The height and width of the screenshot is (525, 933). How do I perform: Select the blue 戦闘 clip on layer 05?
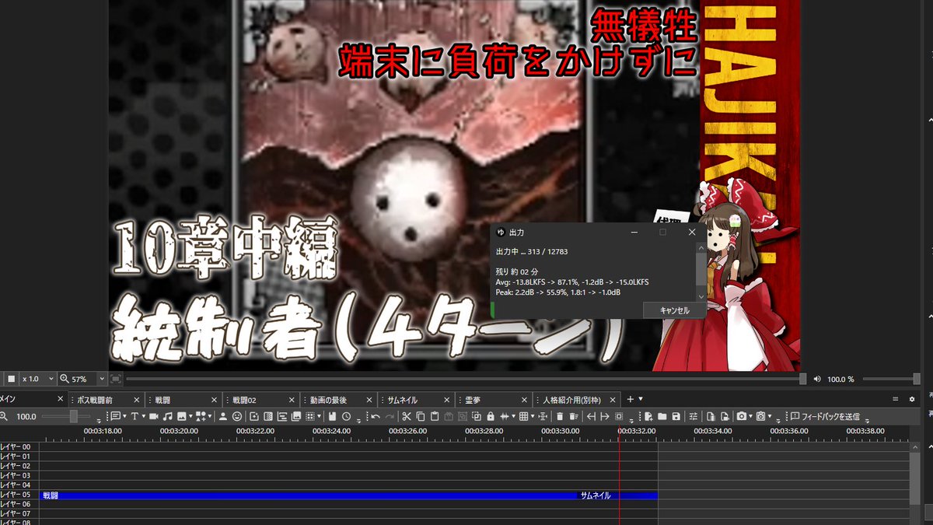point(307,495)
